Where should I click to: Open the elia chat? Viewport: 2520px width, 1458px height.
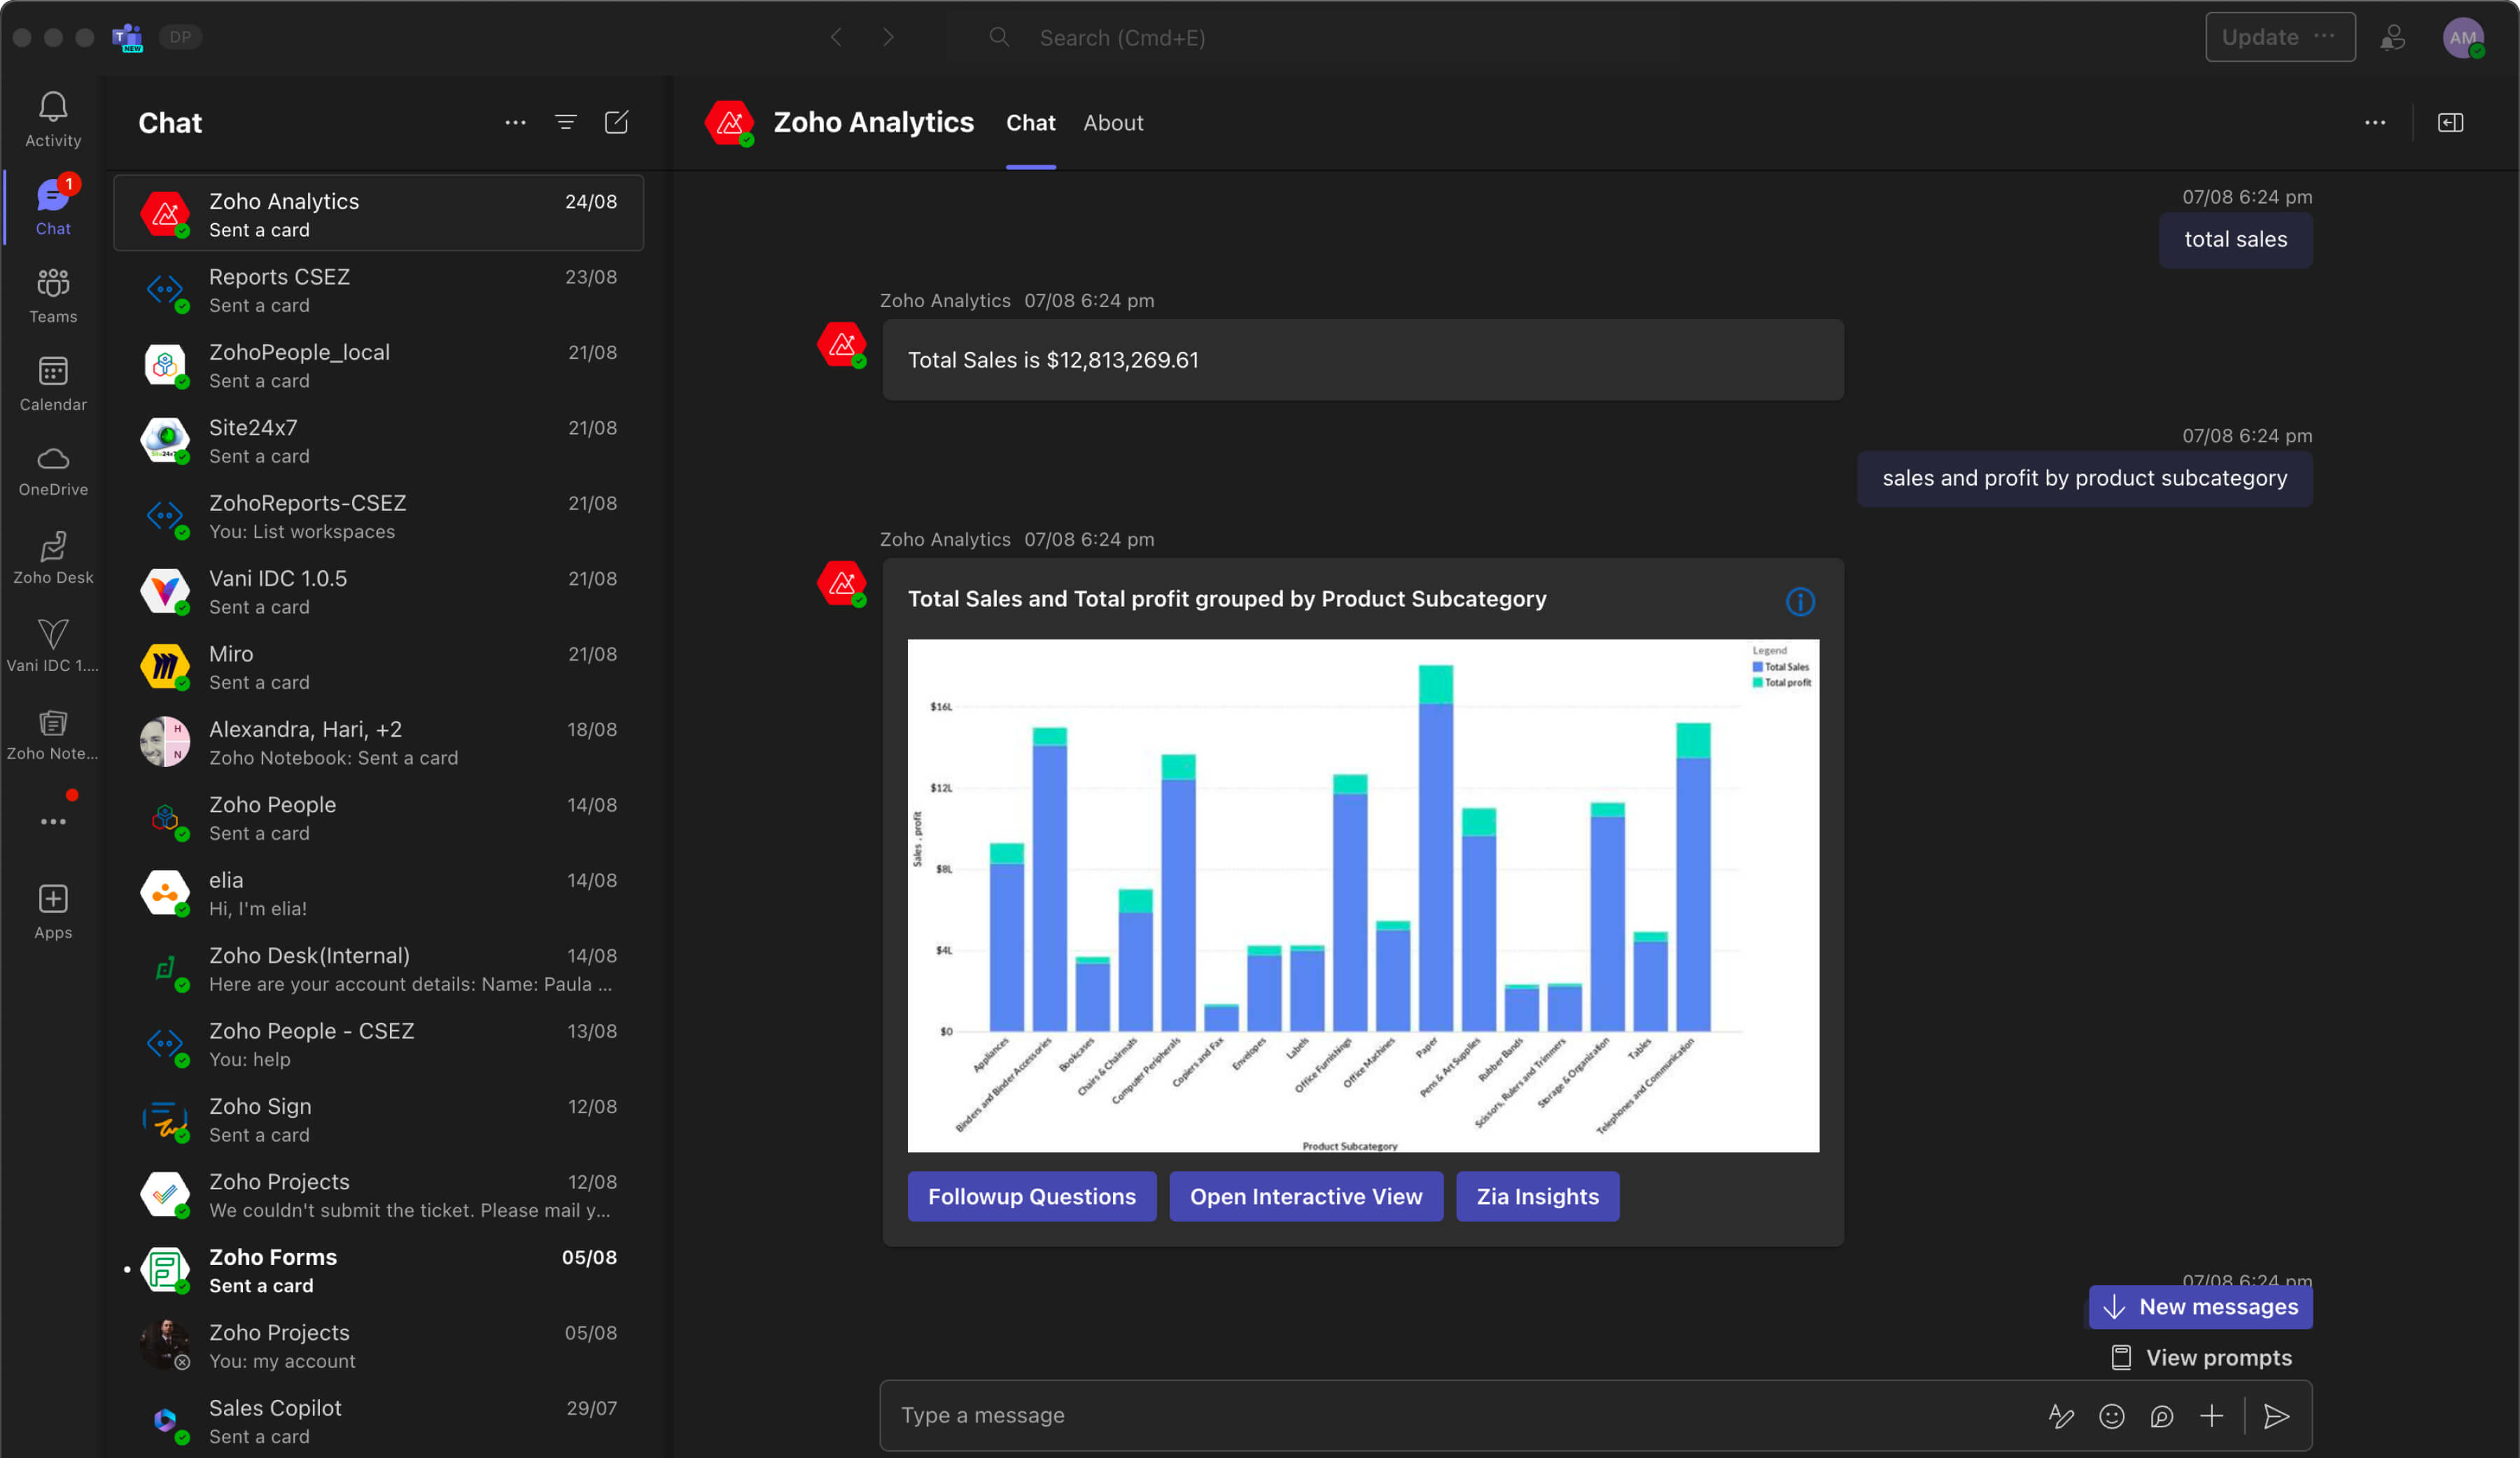click(378, 893)
